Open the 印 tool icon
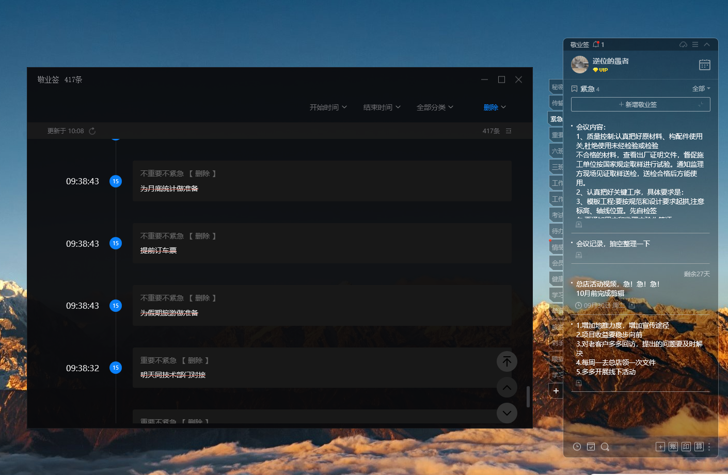Screen dimensions: 728x475 point(686,447)
